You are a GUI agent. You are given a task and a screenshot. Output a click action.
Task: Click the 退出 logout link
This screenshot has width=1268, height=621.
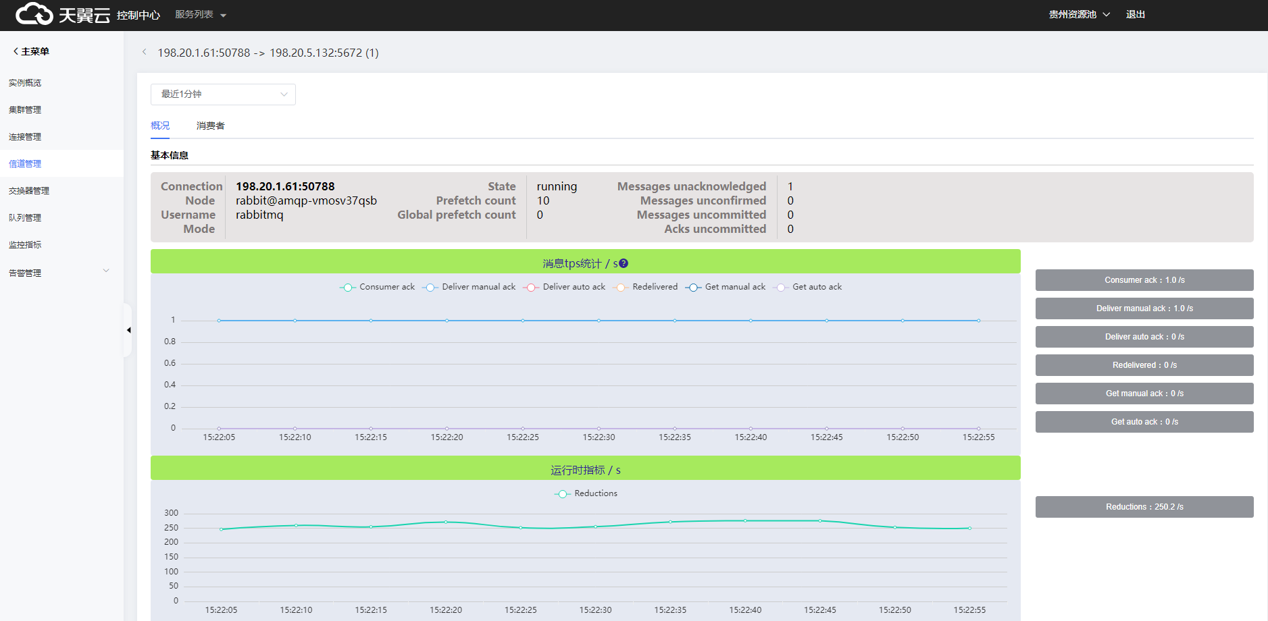click(1135, 15)
